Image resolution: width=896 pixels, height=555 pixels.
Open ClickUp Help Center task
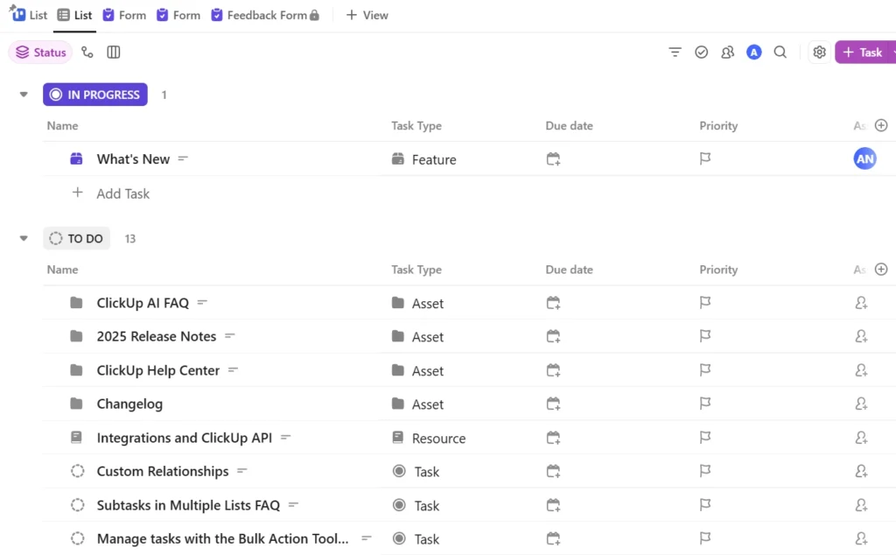tap(158, 369)
